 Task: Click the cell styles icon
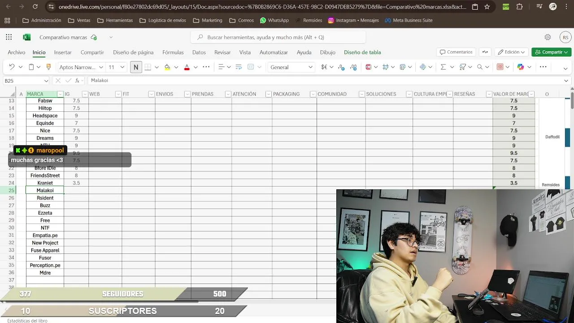point(386,67)
